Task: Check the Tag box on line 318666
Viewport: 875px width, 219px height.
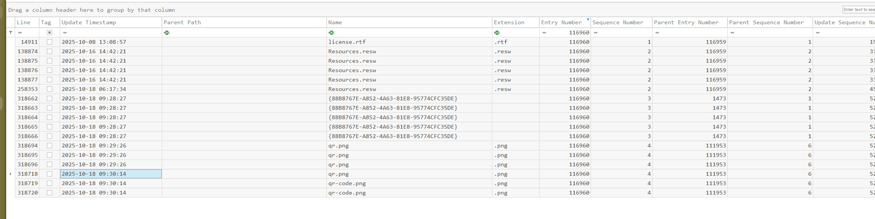Action: [50, 136]
